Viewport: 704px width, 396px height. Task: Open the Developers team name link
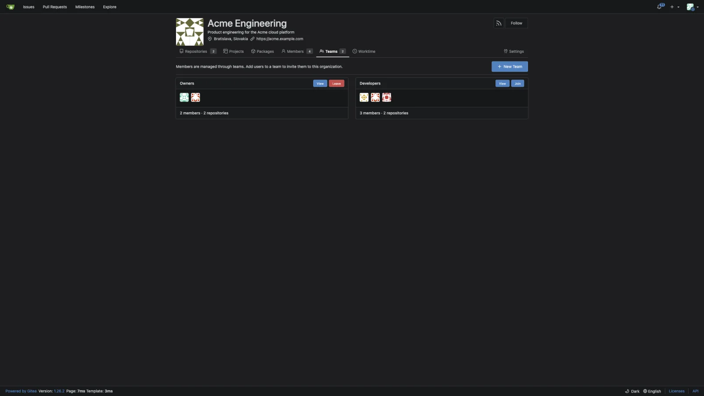[370, 84]
